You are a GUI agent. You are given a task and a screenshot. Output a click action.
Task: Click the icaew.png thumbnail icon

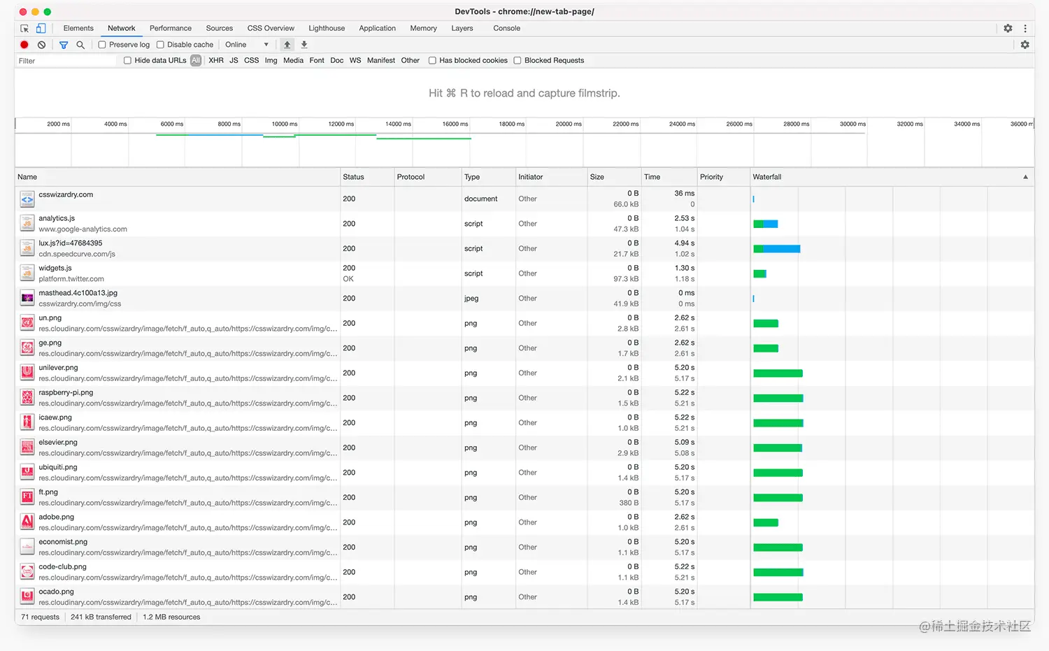click(27, 422)
